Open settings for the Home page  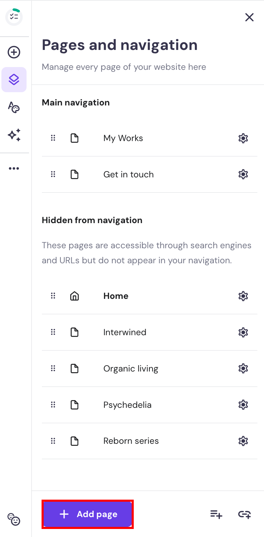(243, 296)
